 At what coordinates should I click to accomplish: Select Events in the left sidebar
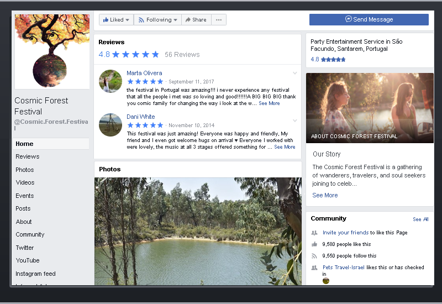pos(25,196)
